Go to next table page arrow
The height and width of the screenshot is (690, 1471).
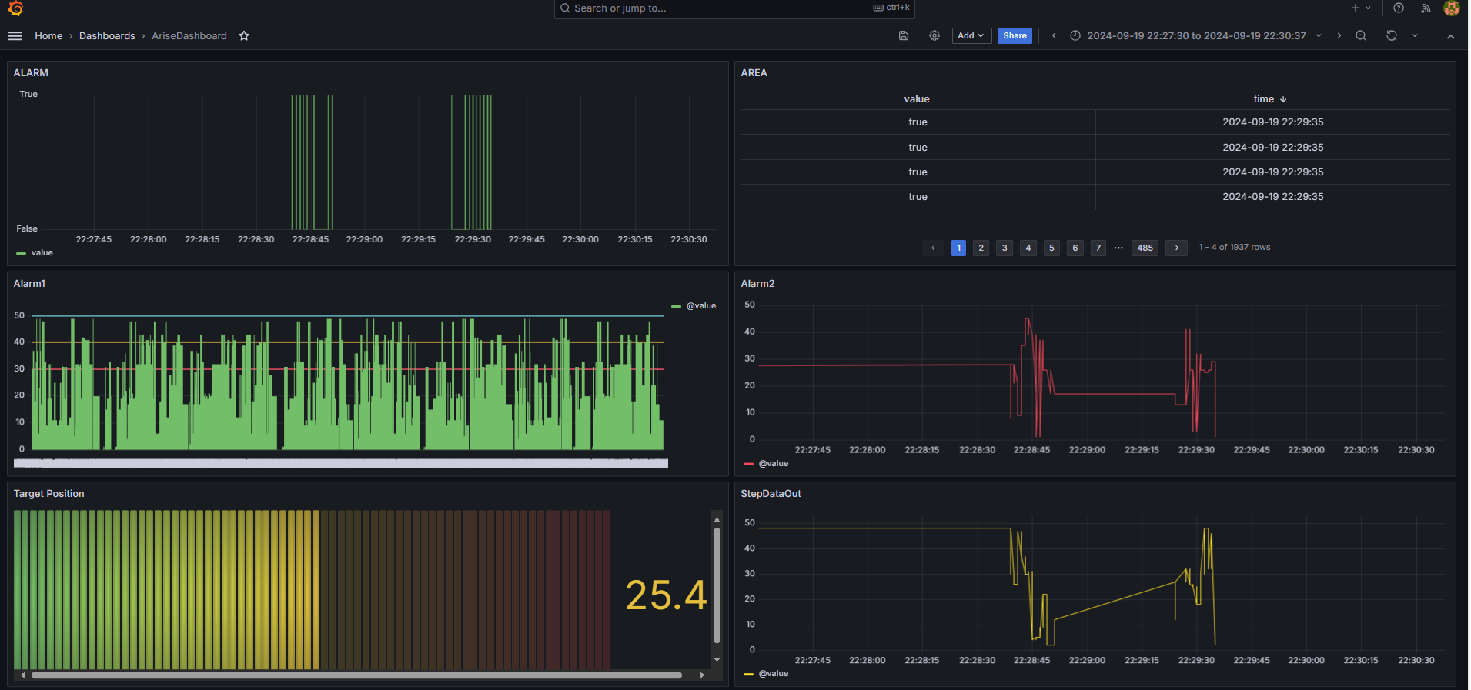[x=1176, y=248]
